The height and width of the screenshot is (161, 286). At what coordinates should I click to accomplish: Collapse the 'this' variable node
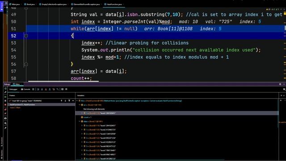[x=77, y=101]
